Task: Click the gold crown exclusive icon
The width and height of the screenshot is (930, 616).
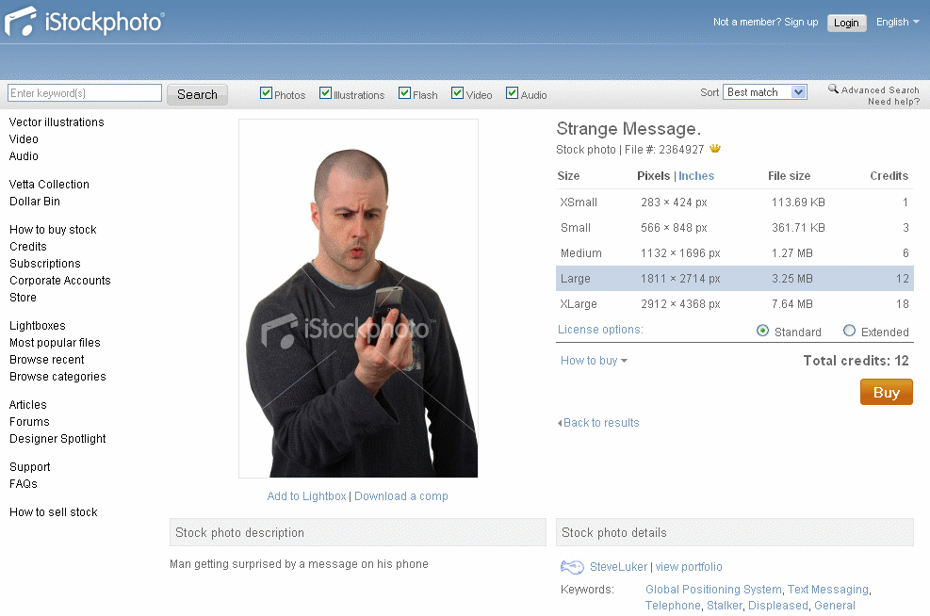Action: coord(715,149)
